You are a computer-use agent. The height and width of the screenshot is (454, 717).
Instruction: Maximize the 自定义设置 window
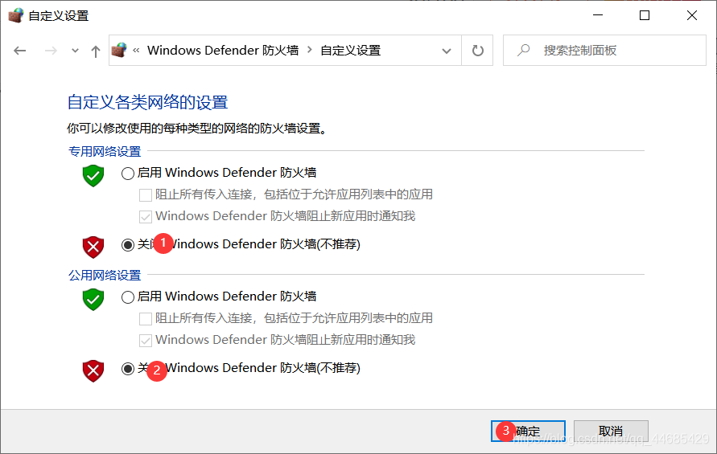tap(645, 15)
